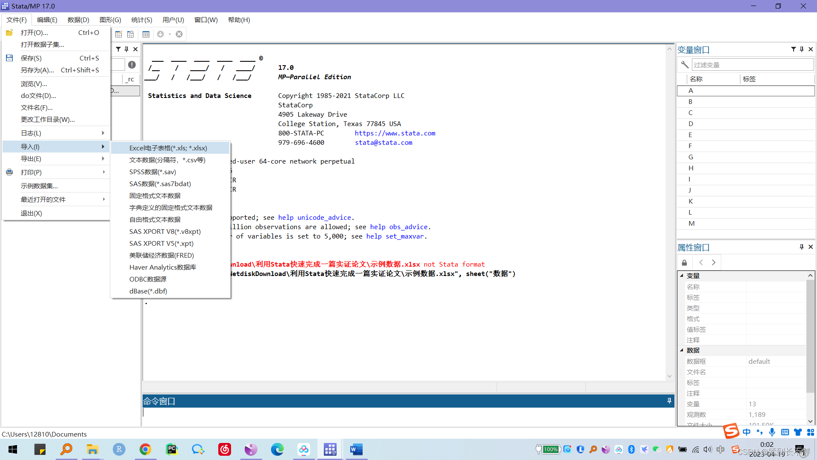The image size is (817, 460).
Task: Open the 图形(G) menu
Action: (110, 20)
